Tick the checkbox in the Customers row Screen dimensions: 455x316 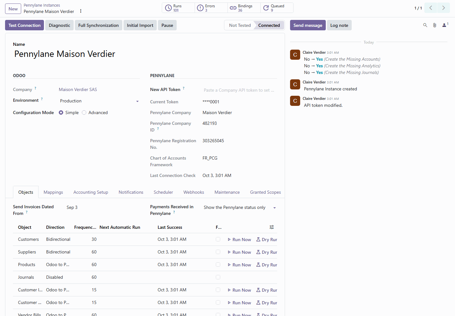[218, 239]
